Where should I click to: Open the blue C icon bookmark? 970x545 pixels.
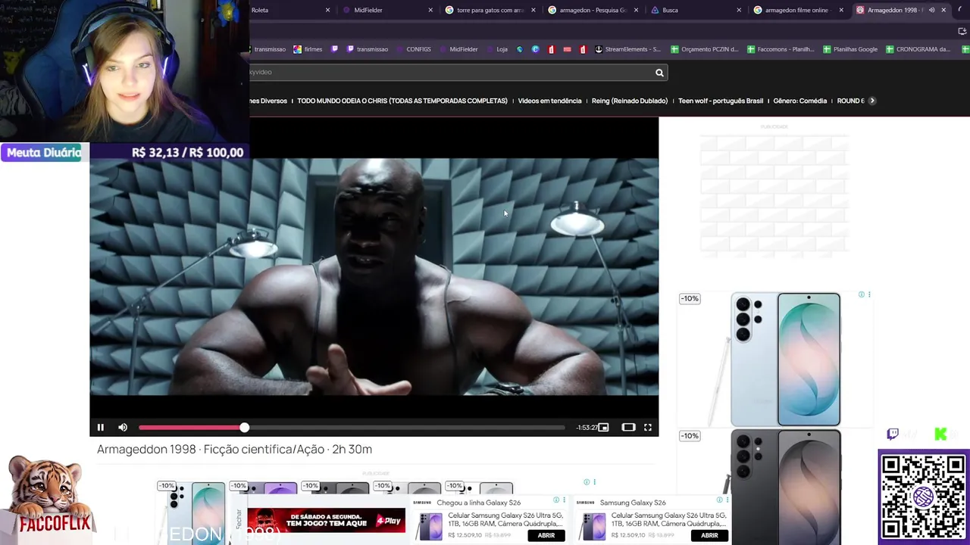point(535,49)
